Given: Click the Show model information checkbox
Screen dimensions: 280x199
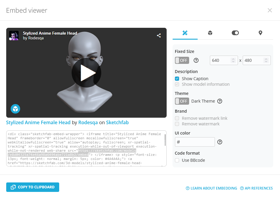Looking at the screenshot, I should pos(177,84).
